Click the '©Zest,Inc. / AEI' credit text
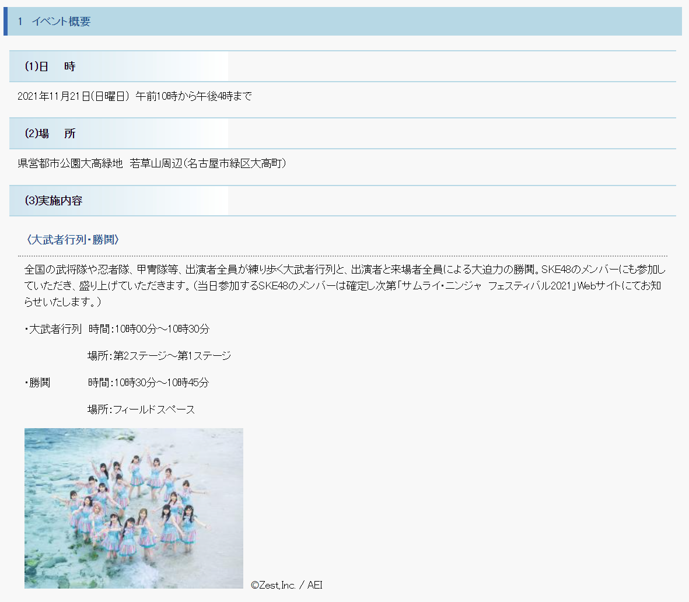Viewport: 689px width, 602px height. pos(286,585)
